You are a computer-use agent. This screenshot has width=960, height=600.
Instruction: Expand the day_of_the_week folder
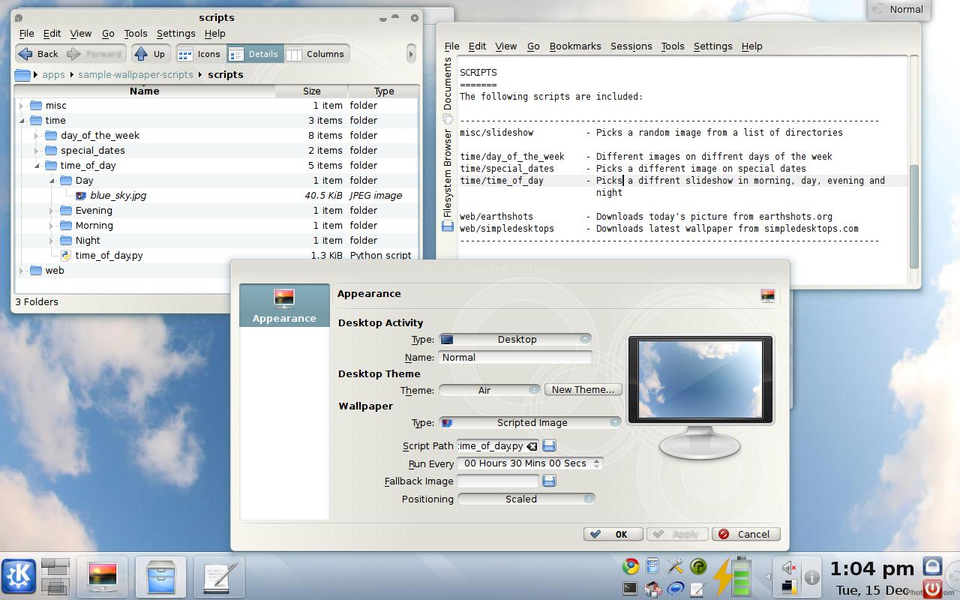click(37, 136)
